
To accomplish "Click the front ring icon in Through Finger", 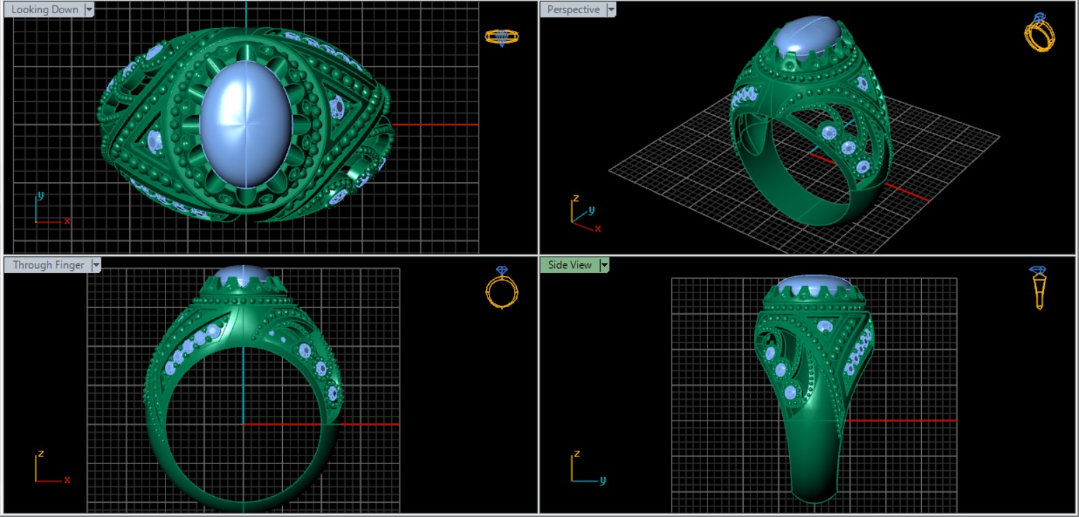I will pos(502,287).
